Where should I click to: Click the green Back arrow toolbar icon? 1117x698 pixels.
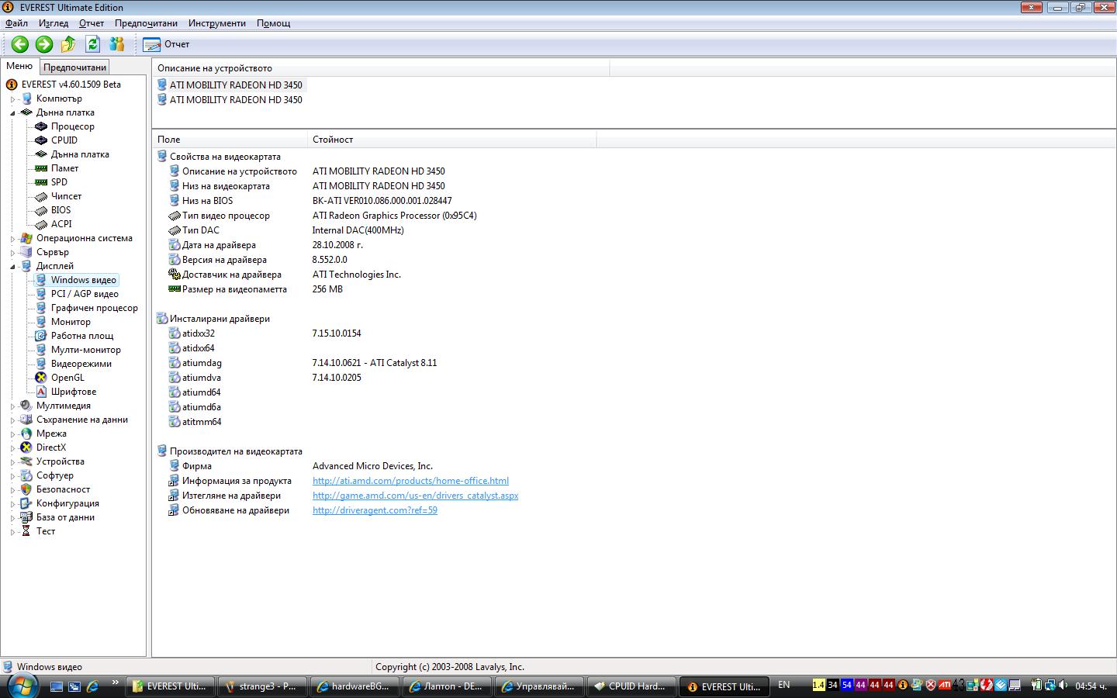[20, 44]
